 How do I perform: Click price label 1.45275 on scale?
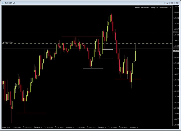point(176,74)
